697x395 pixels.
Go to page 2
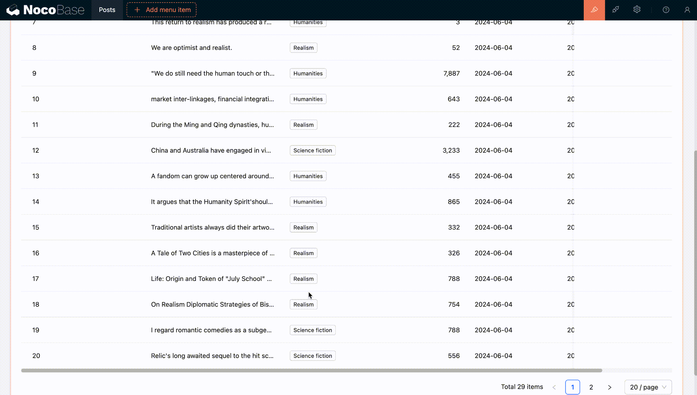pyautogui.click(x=591, y=387)
